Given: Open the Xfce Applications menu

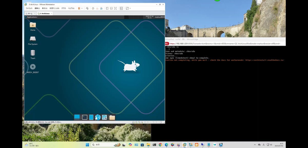Looking at the screenshot, I should point(31,17).
